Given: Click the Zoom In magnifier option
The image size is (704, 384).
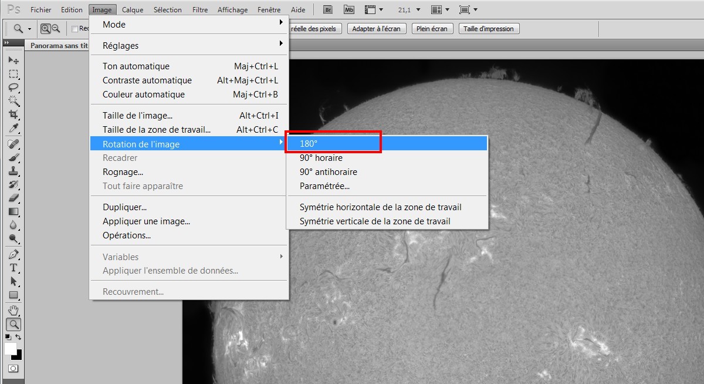Looking at the screenshot, I should [x=45, y=28].
